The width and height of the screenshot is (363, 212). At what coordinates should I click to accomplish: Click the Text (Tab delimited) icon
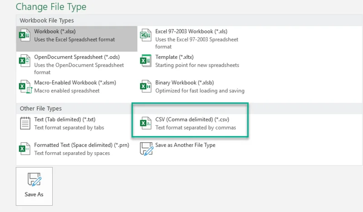click(25, 123)
